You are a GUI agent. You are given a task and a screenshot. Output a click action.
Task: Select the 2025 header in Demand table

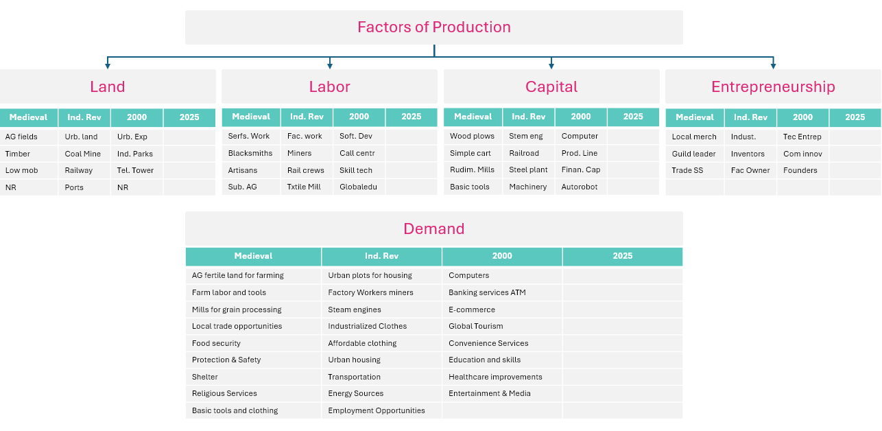click(622, 256)
